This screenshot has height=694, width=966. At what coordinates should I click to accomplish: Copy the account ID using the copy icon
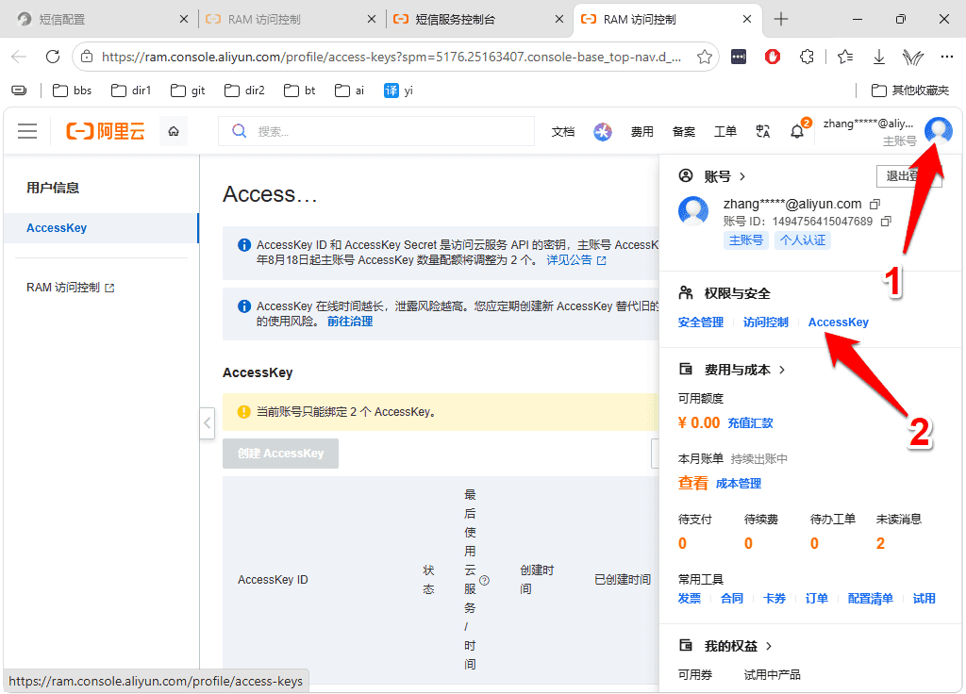coord(886,221)
